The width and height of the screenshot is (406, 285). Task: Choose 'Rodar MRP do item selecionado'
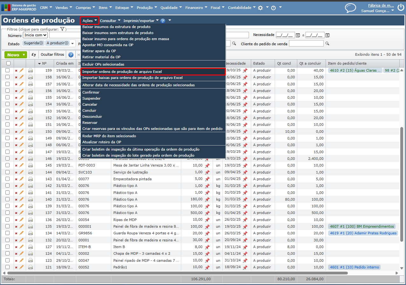(109, 136)
